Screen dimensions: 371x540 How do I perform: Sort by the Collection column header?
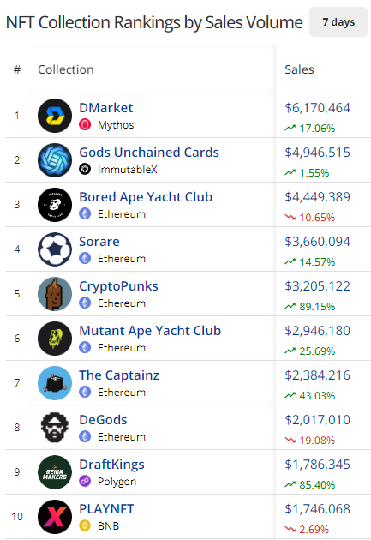[x=66, y=69]
